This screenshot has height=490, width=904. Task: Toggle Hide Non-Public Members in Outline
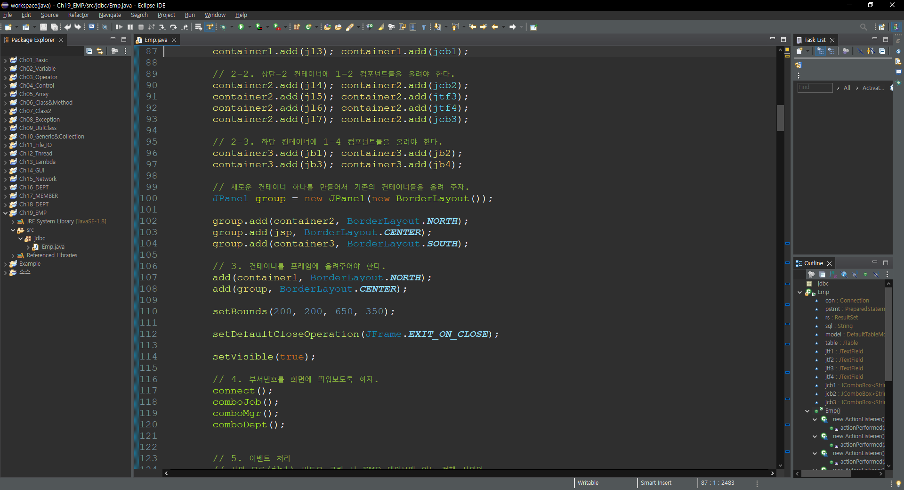865,274
